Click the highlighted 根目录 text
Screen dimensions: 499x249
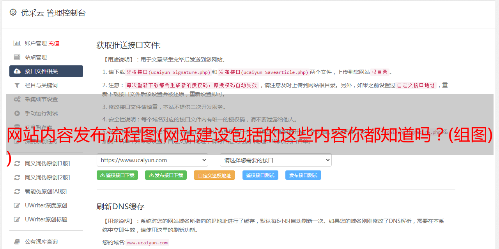pos(380,72)
